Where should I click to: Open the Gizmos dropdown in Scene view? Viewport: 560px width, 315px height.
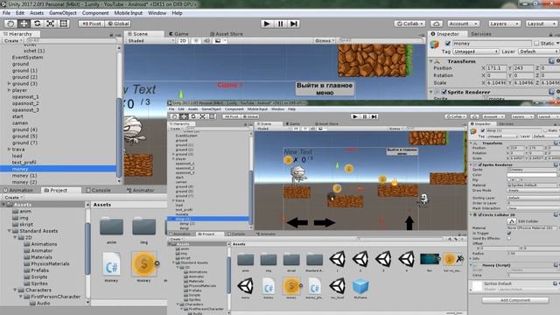[x=325, y=41]
